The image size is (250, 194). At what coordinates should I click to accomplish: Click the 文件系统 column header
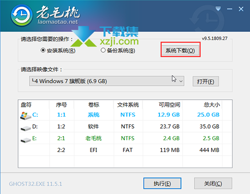(128, 105)
